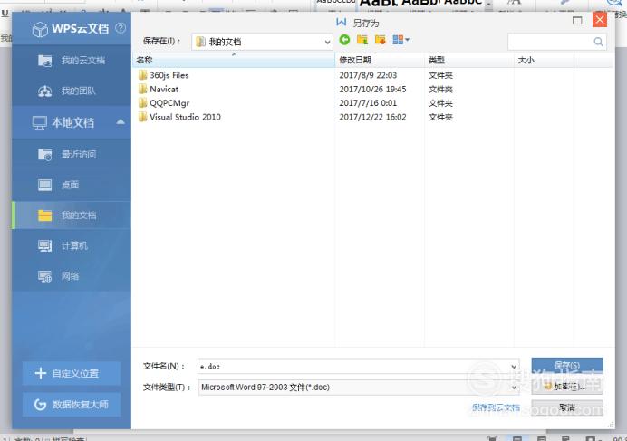
Task: Click the 加密 button
Action: 567,387
